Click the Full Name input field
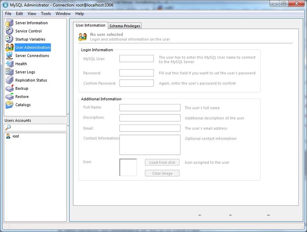307x232 pixels. [150, 107]
